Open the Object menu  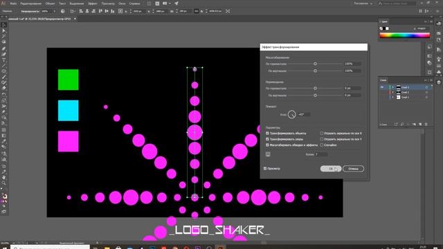point(50,3)
